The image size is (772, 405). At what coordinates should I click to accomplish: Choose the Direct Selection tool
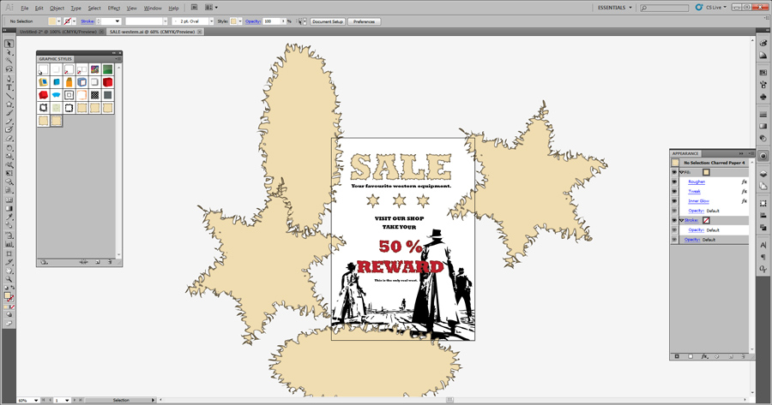(x=9, y=51)
